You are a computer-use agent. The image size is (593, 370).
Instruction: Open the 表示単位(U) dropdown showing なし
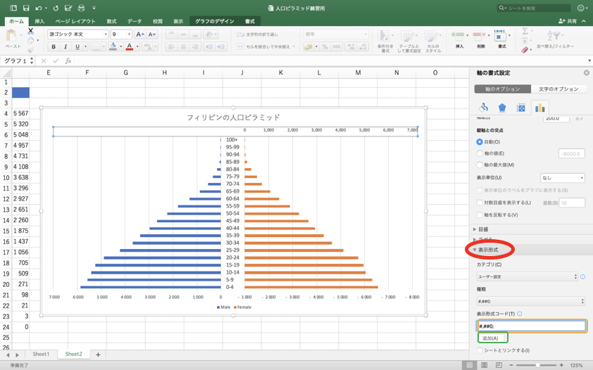coord(563,178)
